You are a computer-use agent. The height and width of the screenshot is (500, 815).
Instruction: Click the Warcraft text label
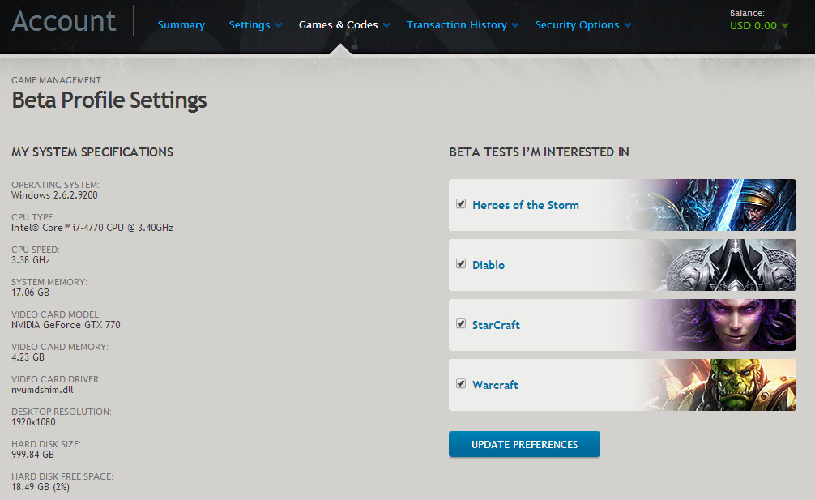coord(495,385)
